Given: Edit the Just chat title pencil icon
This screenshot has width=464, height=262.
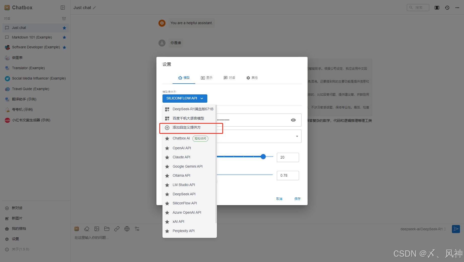Looking at the screenshot, I should (x=94, y=8).
